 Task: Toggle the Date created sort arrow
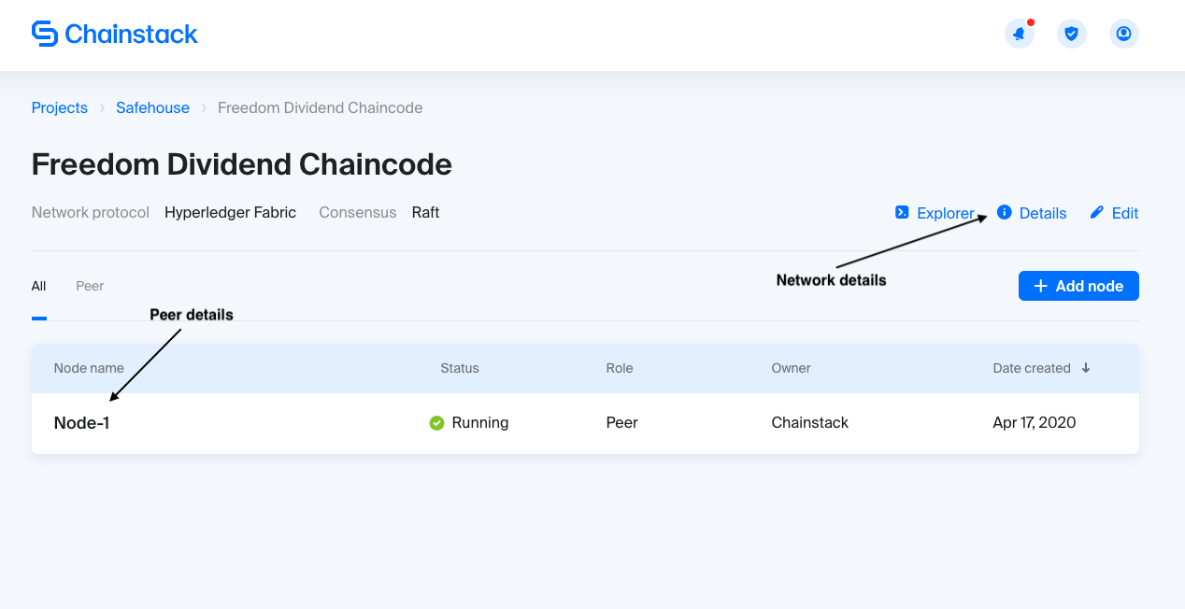pos(1086,368)
